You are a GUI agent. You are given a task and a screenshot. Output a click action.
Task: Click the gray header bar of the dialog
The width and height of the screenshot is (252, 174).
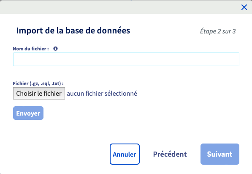[x=121, y=7]
